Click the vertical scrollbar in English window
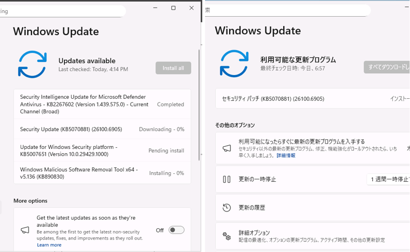The image size is (410, 252). 199,105
